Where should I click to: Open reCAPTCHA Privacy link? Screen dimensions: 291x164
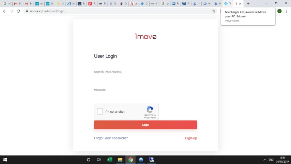[x=147, y=118]
